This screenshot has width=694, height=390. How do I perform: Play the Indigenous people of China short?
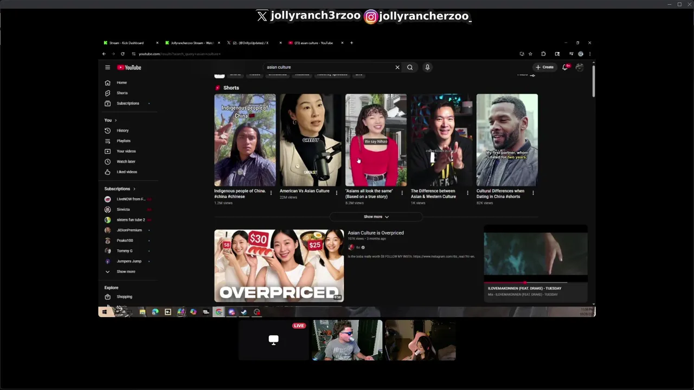(x=245, y=140)
